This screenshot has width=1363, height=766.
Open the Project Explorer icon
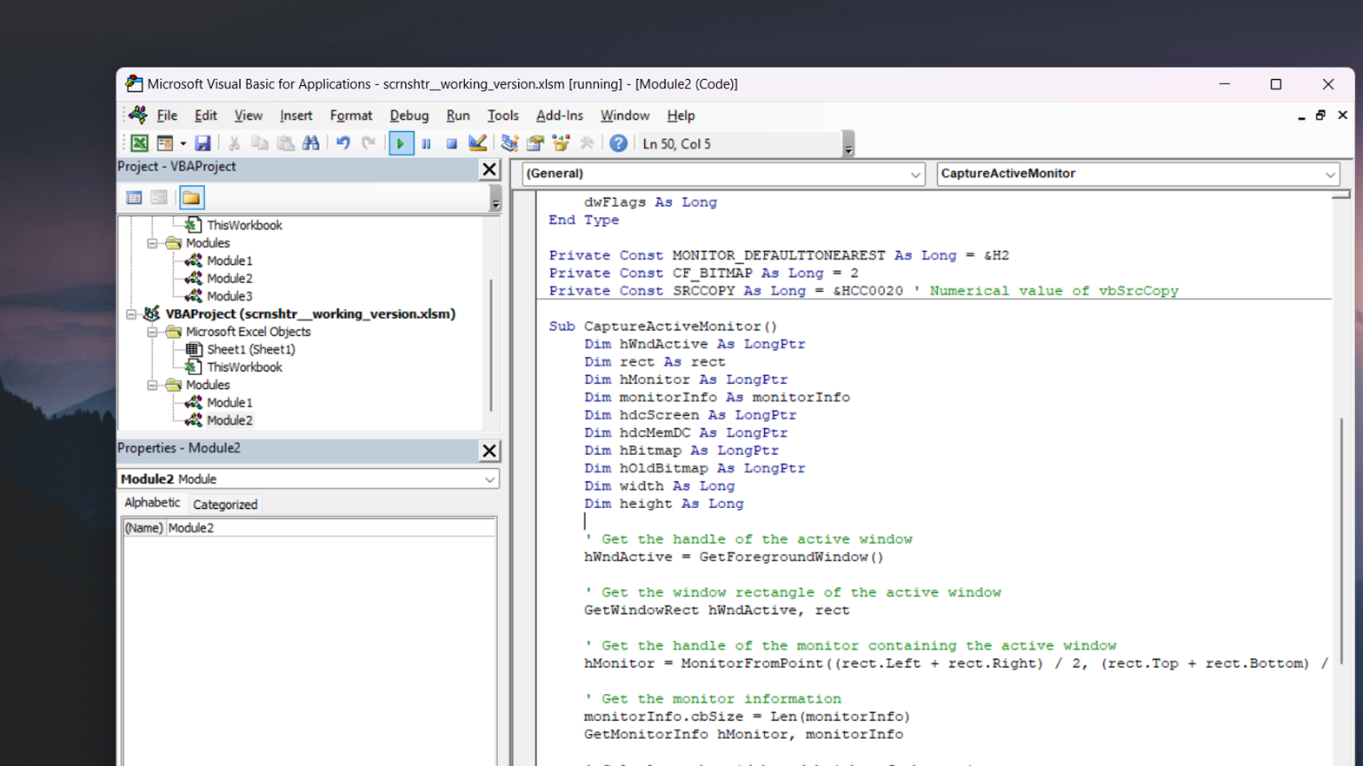coord(509,143)
